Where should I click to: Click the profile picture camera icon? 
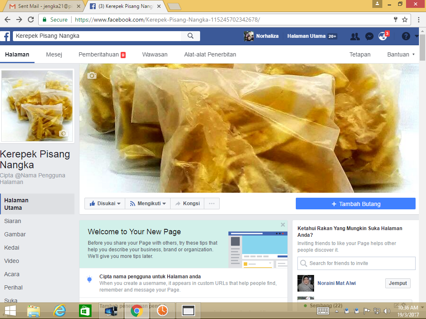(x=63, y=133)
